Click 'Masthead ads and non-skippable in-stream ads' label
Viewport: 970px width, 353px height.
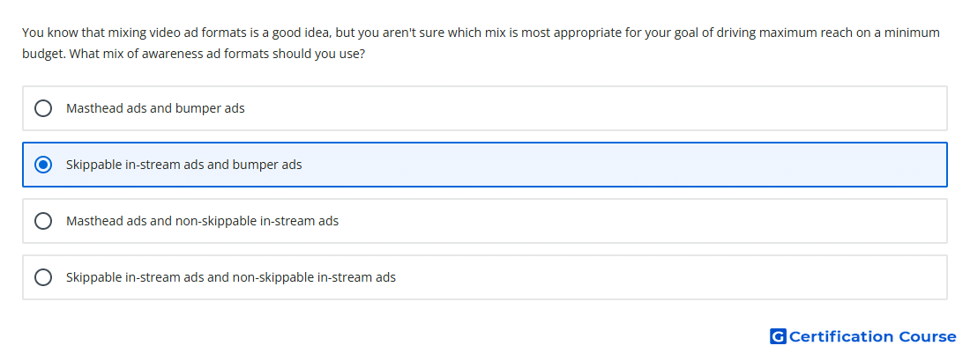pos(202,221)
